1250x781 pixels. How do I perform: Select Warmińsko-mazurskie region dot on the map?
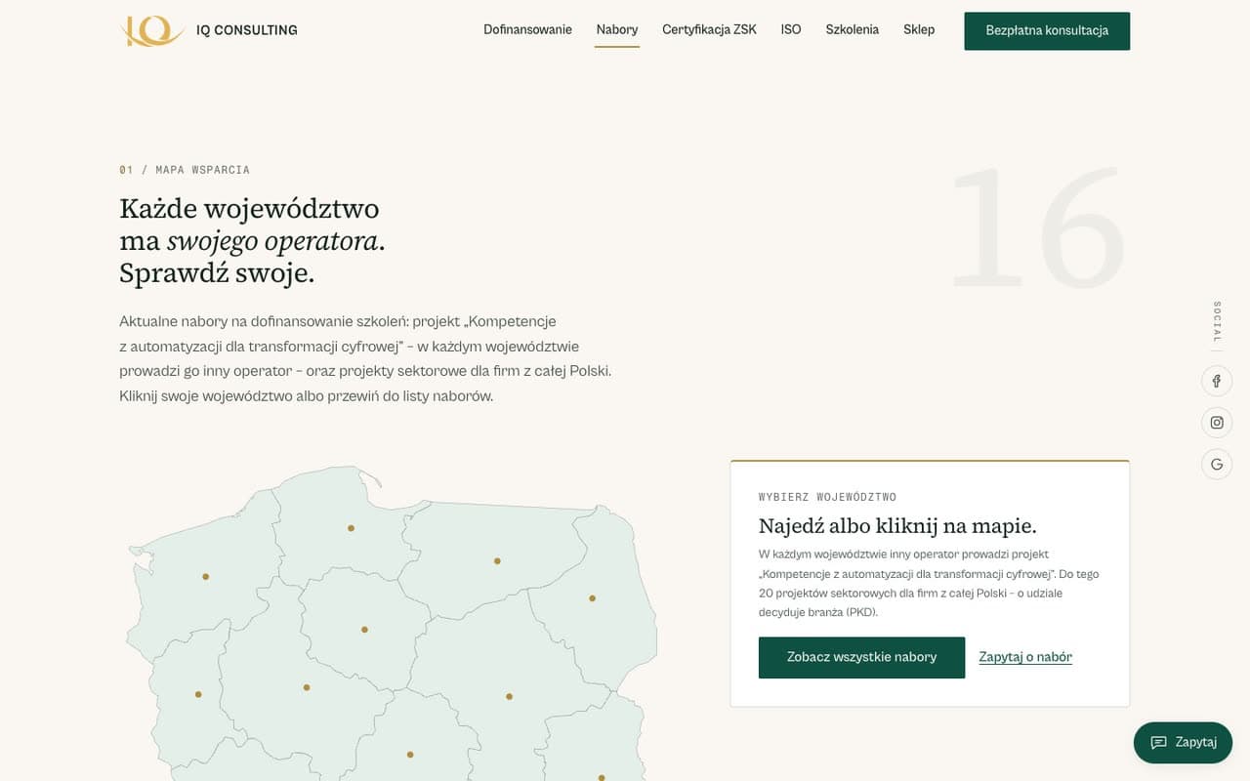coord(497,561)
